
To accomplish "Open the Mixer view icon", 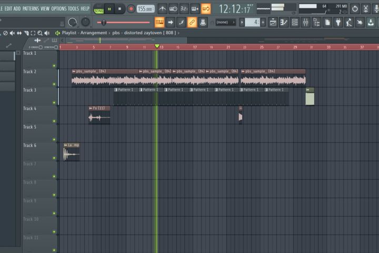I will (305, 23).
